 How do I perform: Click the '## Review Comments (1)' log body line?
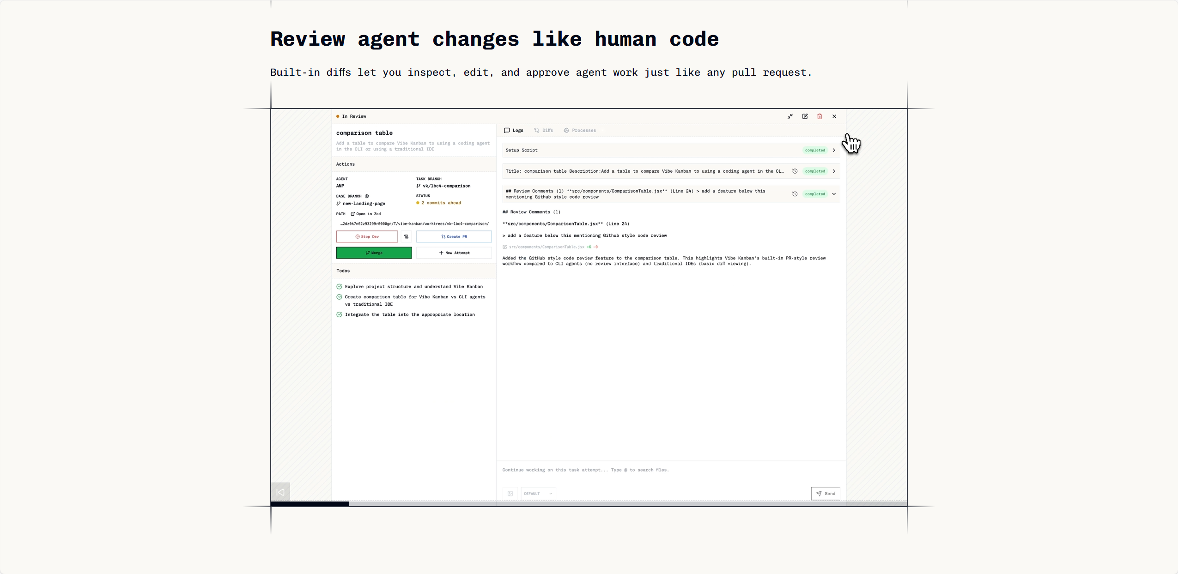tap(531, 212)
